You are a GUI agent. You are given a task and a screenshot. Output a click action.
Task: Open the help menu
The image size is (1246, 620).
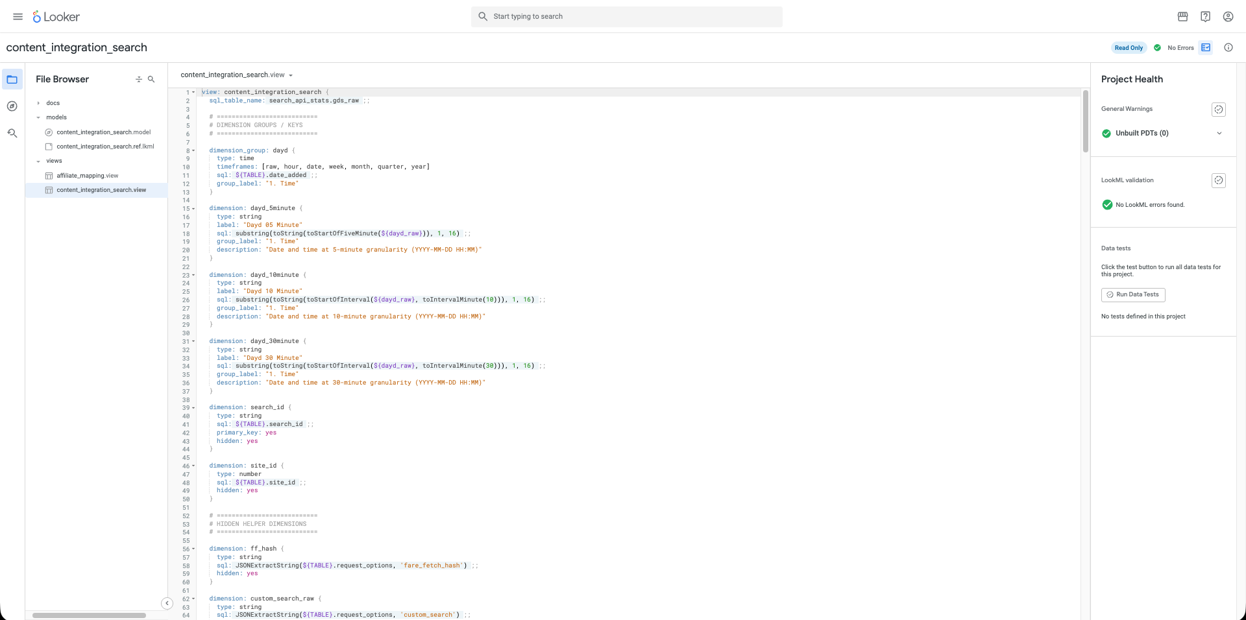point(1205,16)
